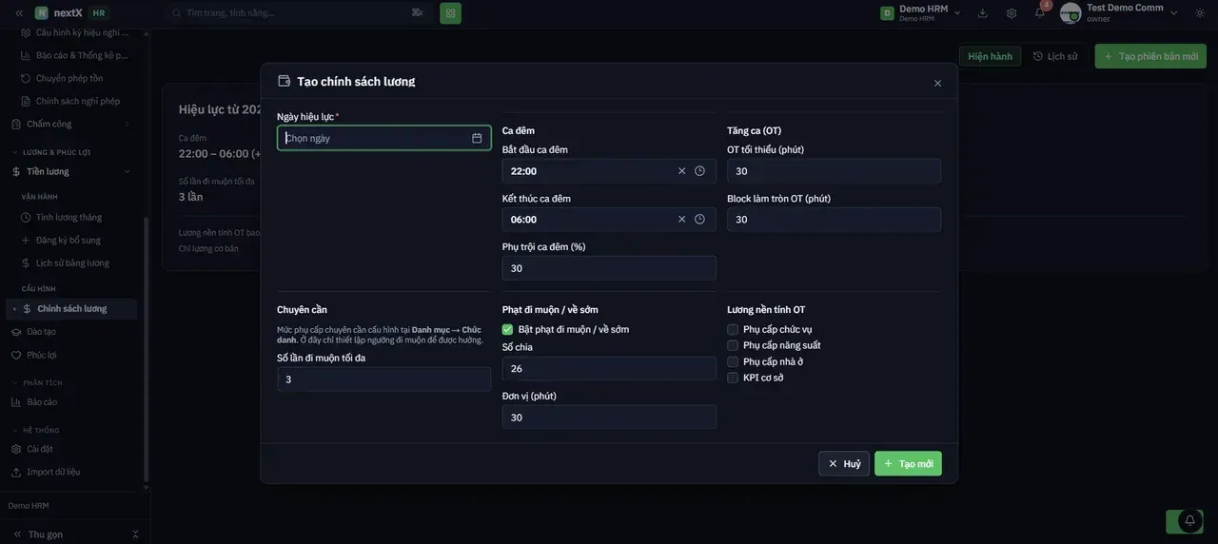Click the app grid icon in top bar
The height and width of the screenshot is (544, 1218).
(x=450, y=13)
